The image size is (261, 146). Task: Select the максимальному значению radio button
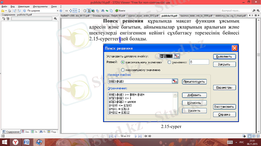pos(122,62)
